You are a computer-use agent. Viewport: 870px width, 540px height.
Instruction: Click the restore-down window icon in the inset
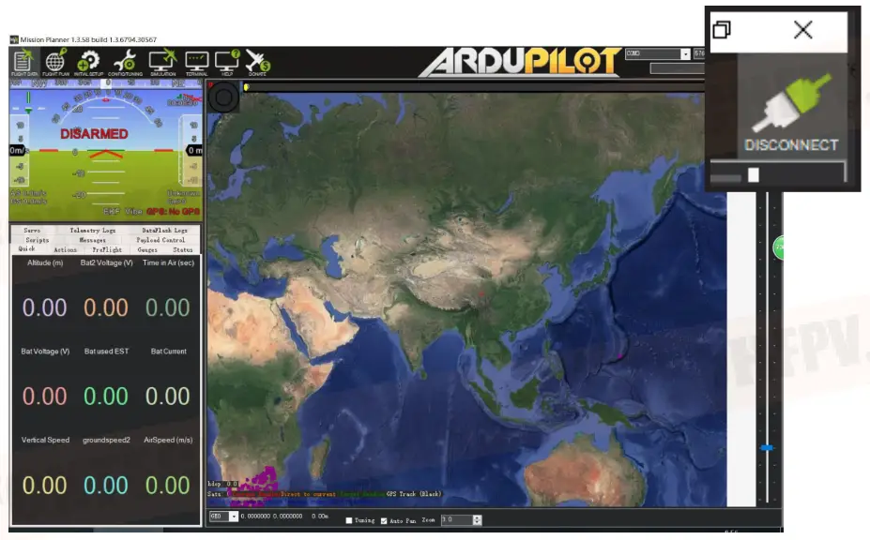point(722,29)
